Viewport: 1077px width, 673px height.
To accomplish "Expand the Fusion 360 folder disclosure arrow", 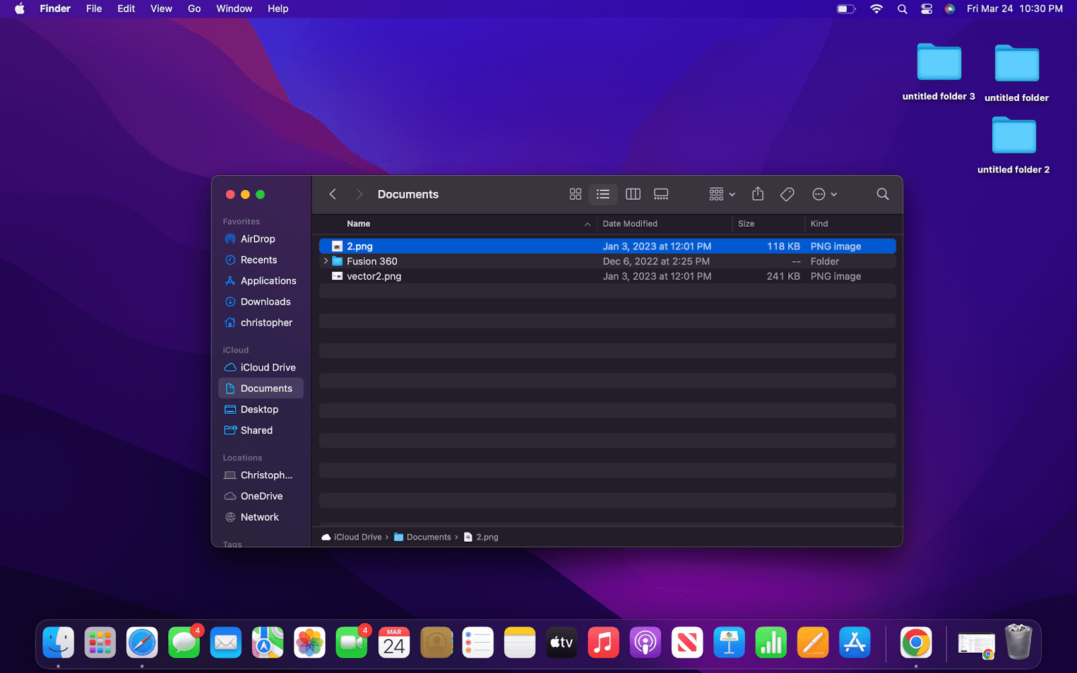I will pos(326,261).
